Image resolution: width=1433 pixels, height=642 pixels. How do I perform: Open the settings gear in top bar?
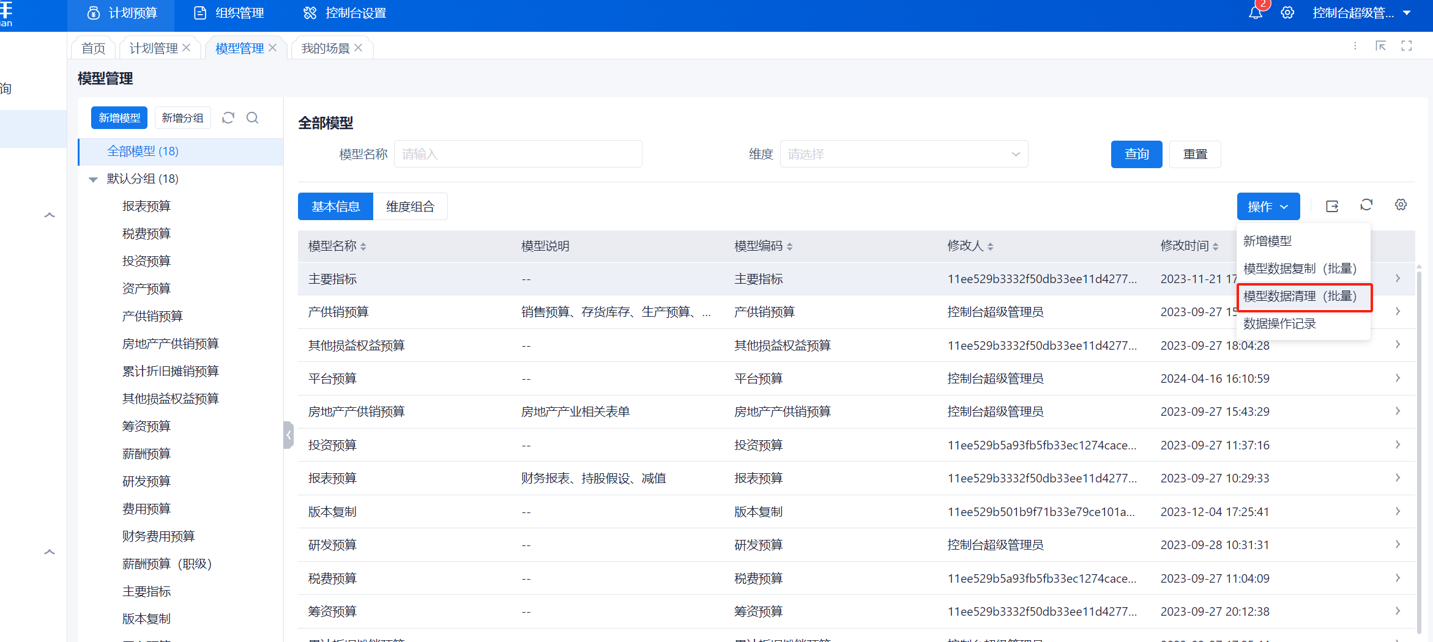(x=1287, y=13)
